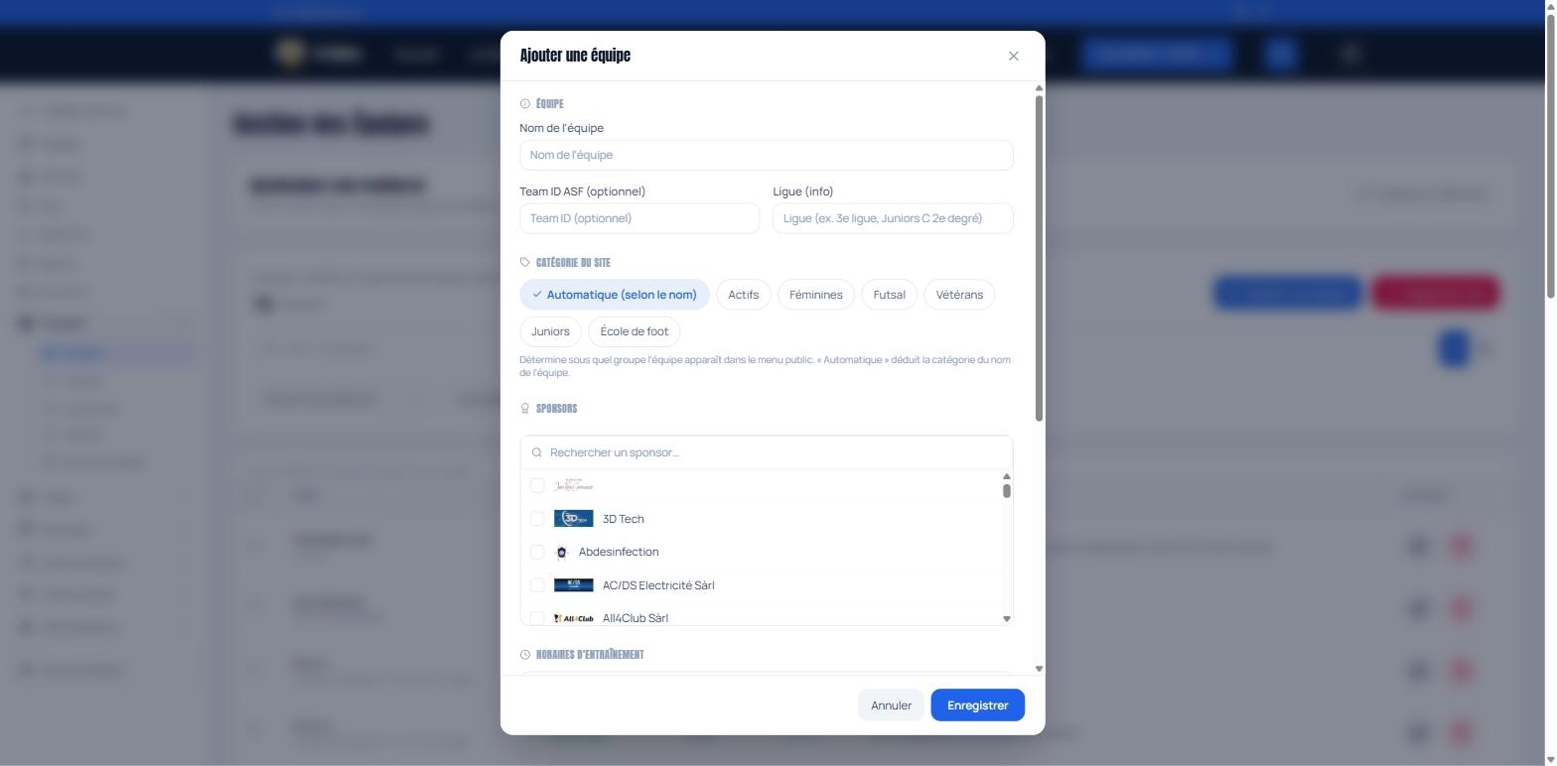Click the search magnifier icon in the sponsor field
Image resolution: width=1557 pixels, height=766 pixels.
click(x=537, y=452)
